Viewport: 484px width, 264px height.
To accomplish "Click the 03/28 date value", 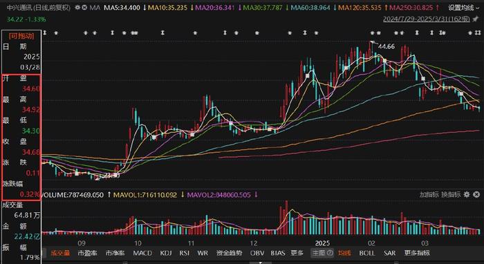I will 30,68.
